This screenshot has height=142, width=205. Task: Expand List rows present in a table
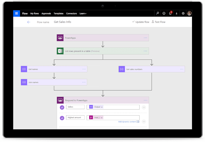(103, 51)
